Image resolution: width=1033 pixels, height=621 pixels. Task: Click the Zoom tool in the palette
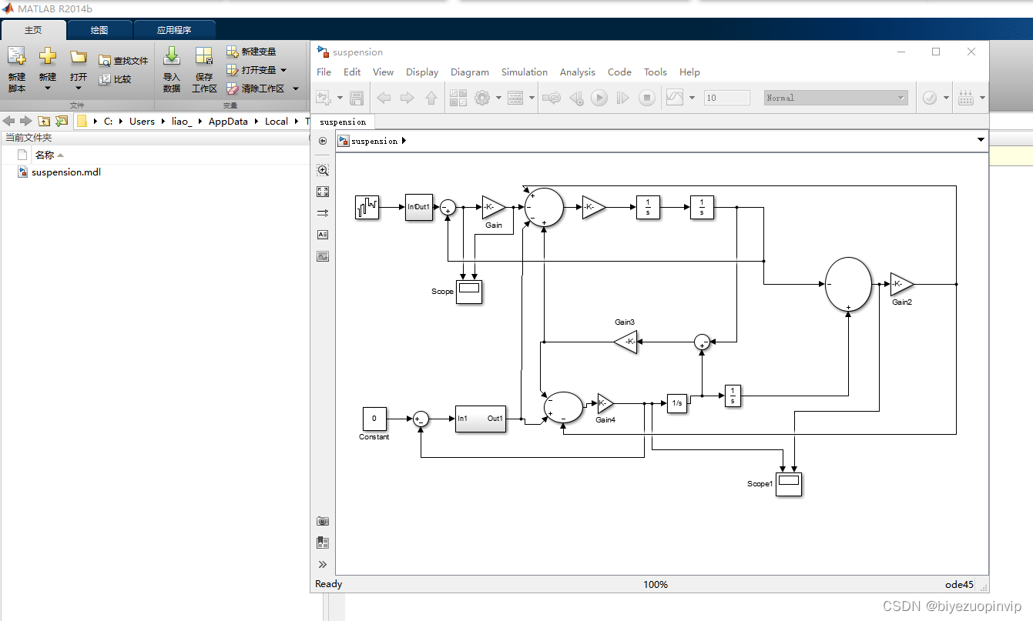tap(323, 170)
